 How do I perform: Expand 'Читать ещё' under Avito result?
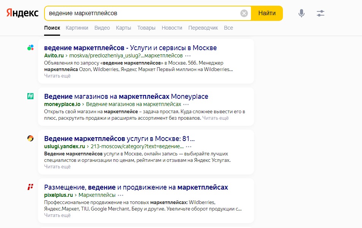(57, 76)
